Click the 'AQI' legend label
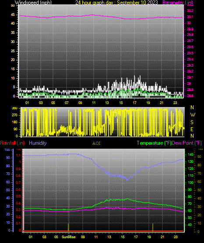 (x=96, y=143)
